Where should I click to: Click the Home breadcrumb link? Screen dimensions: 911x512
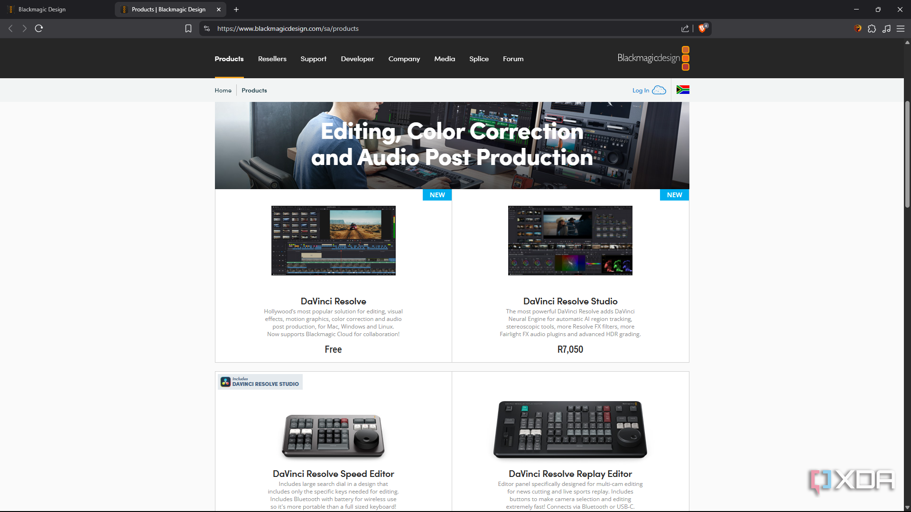coord(223,90)
